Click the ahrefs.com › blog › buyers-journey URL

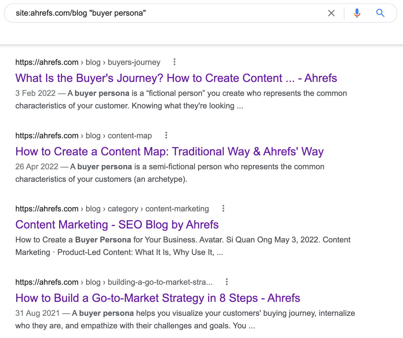tap(88, 62)
